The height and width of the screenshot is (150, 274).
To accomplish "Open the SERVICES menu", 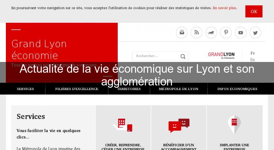I will tap(25, 89).
